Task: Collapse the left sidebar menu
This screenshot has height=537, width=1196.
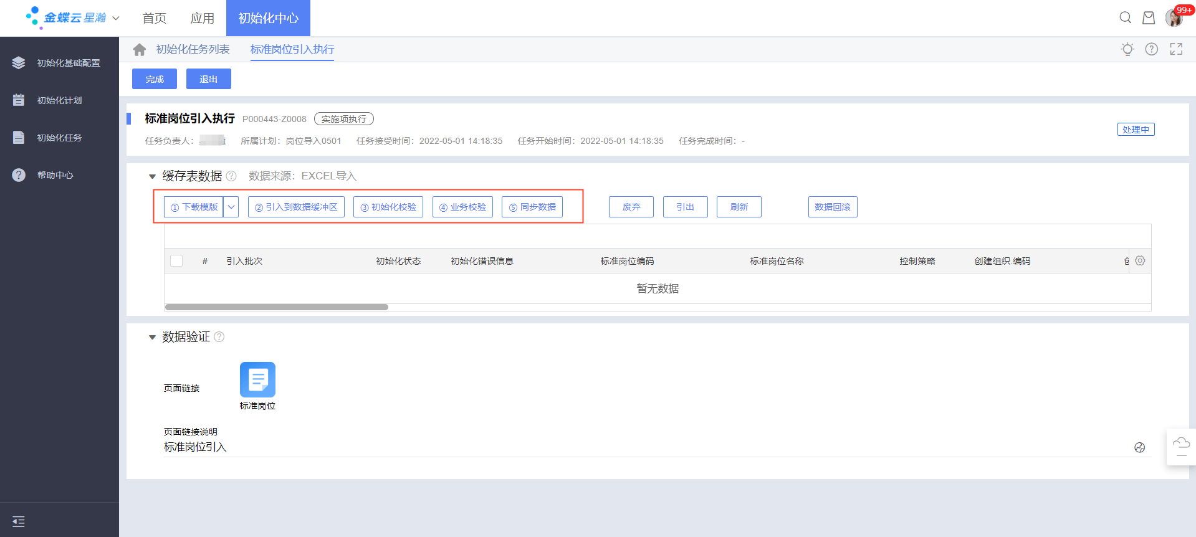Action: (19, 521)
